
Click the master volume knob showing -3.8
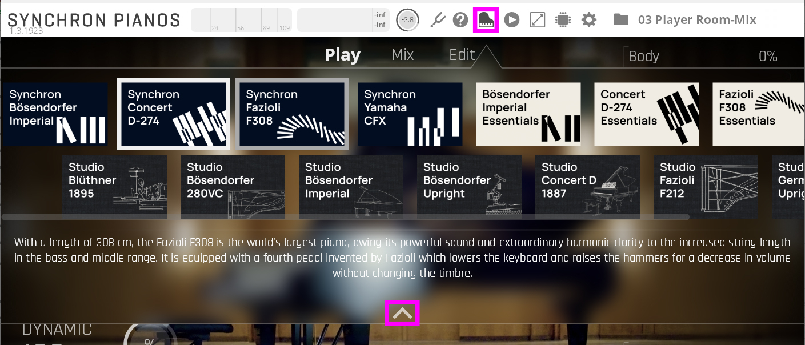coord(407,20)
